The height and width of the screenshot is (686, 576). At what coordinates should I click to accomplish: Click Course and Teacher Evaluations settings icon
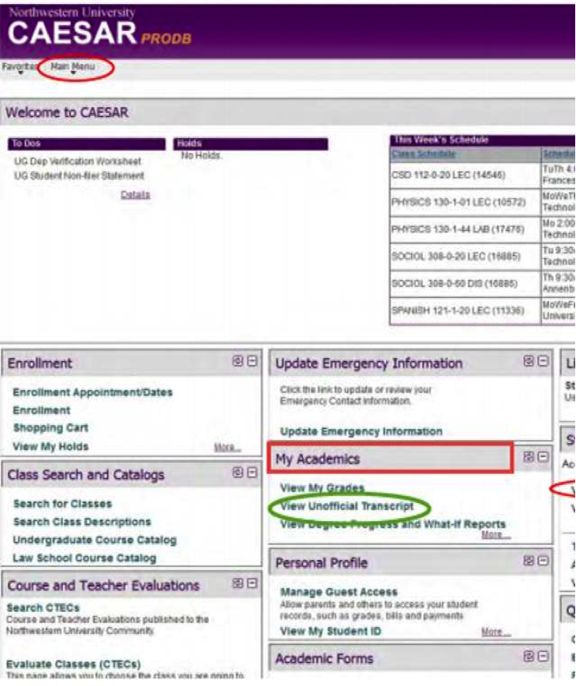238,583
